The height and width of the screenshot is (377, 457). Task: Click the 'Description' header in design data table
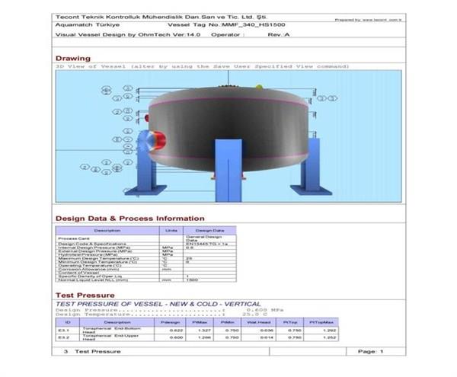point(107,231)
